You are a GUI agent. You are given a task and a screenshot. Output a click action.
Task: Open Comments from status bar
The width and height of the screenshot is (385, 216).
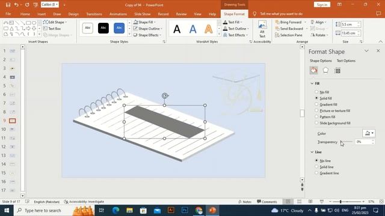pyautogui.click(x=267, y=202)
